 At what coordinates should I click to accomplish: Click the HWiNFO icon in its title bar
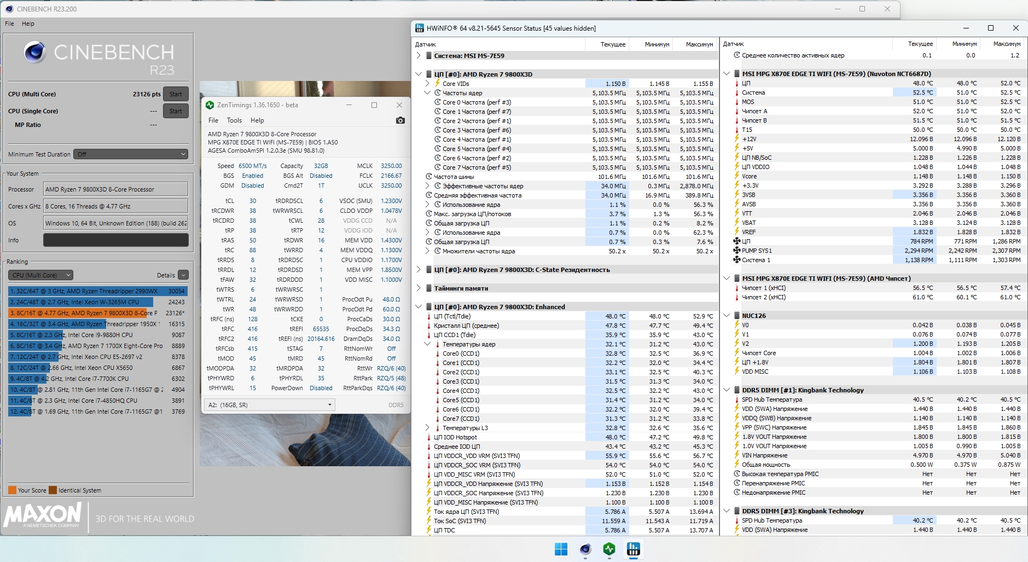click(420, 28)
